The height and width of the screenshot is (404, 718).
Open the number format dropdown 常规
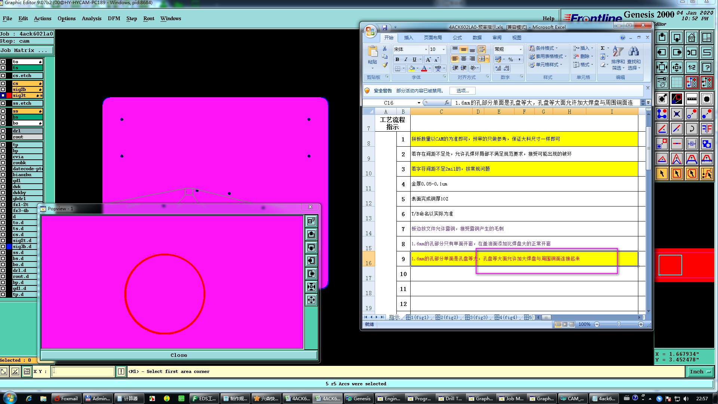click(520, 49)
